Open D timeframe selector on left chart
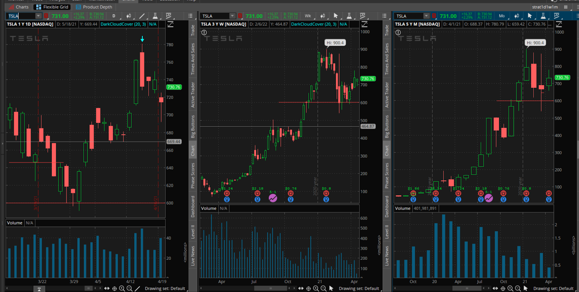 [114, 16]
